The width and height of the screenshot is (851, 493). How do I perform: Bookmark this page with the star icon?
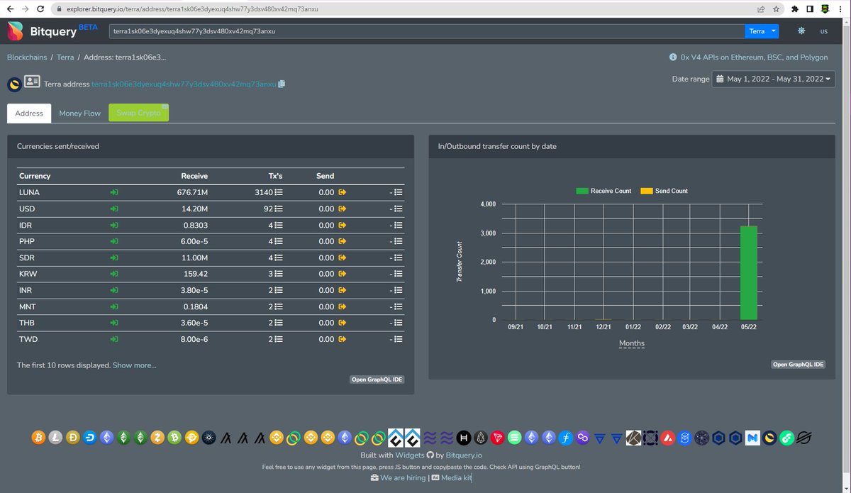tap(777, 9)
